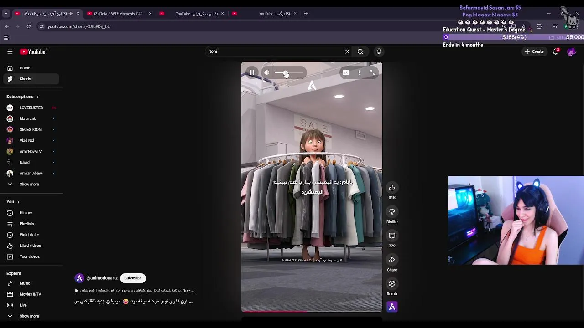Open Watch later in sidebar
The height and width of the screenshot is (328, 584).
[31, 235]
